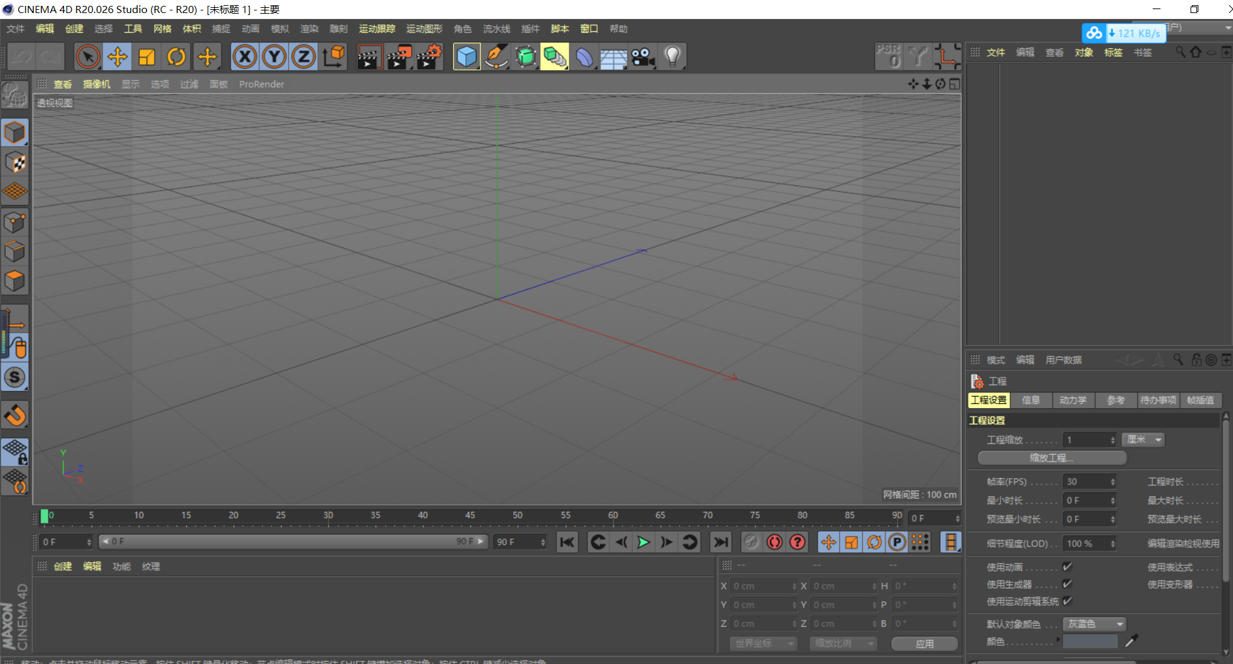The width and height of the screenshot is (1233, 664).
Task: Switch to the 动力学 tab in project settings
Action: click(x=1073, y=400)
